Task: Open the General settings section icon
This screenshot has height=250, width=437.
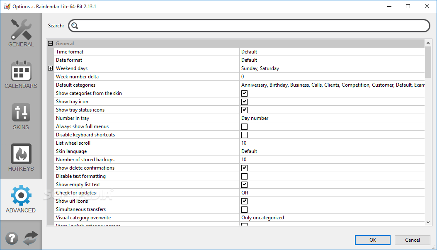Action: pyautogui.click(x=21, y=29)
